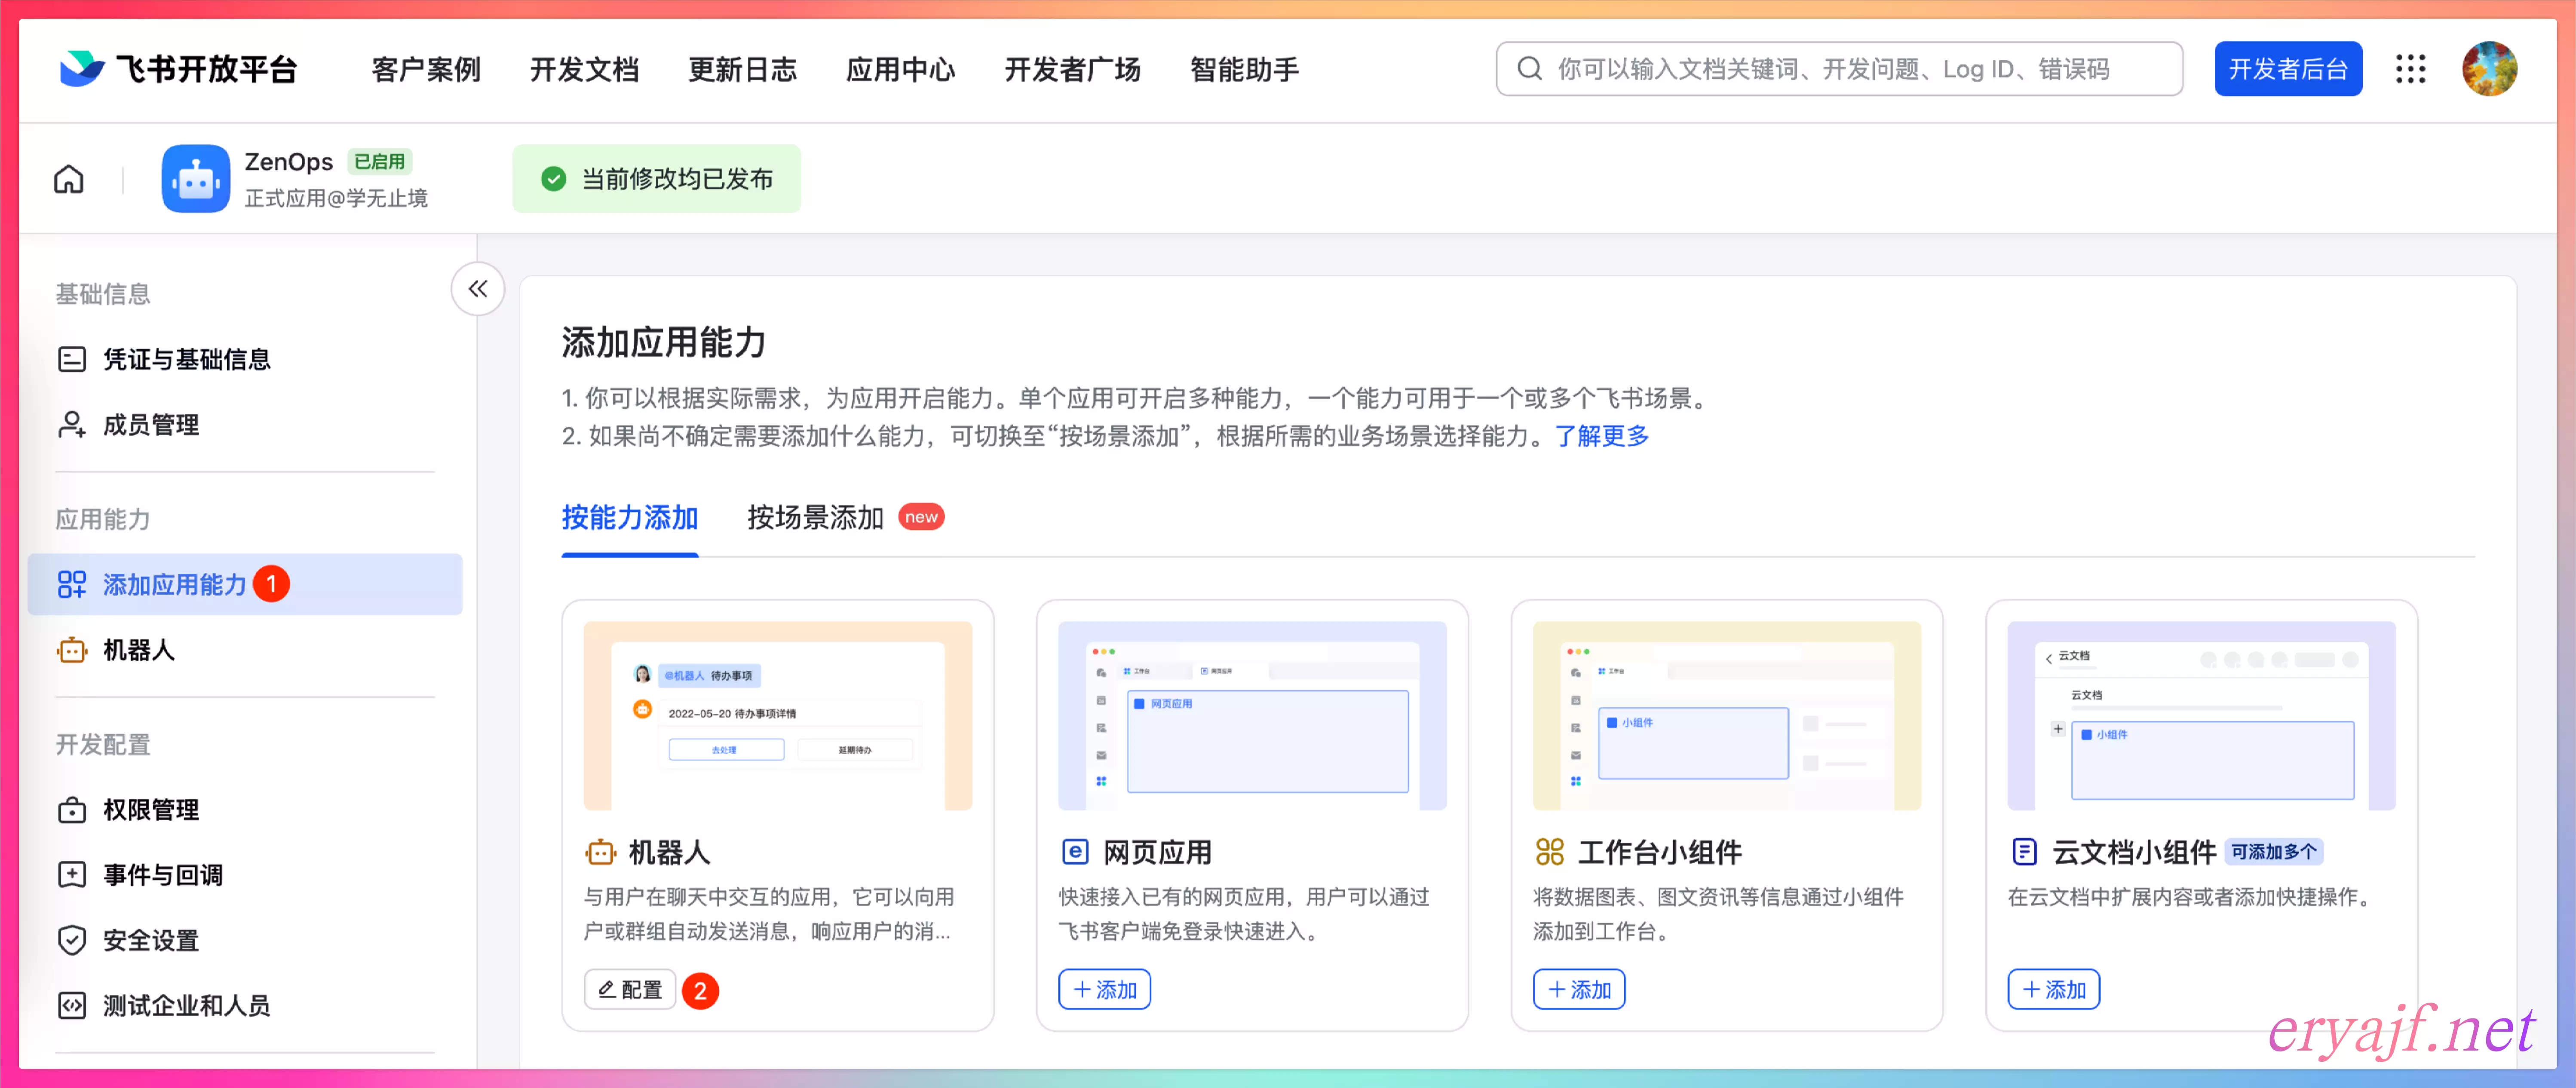
Task: Click the ZenOps robot app icon
Action: click(x=195, y=179)
